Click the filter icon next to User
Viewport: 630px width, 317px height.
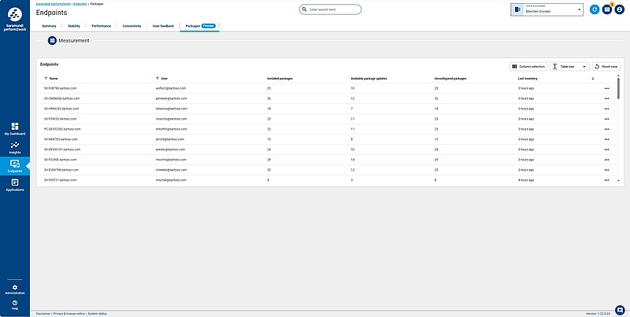point(157,79)
